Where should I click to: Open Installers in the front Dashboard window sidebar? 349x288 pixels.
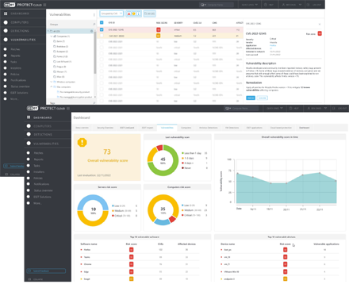pos(39,172)
